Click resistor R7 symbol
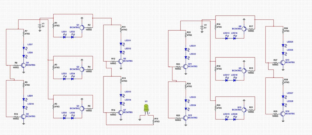The height and width of the screenshot is (135, 312). tap(24, 34)
